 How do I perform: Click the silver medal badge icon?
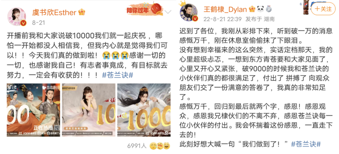(268, 9)
